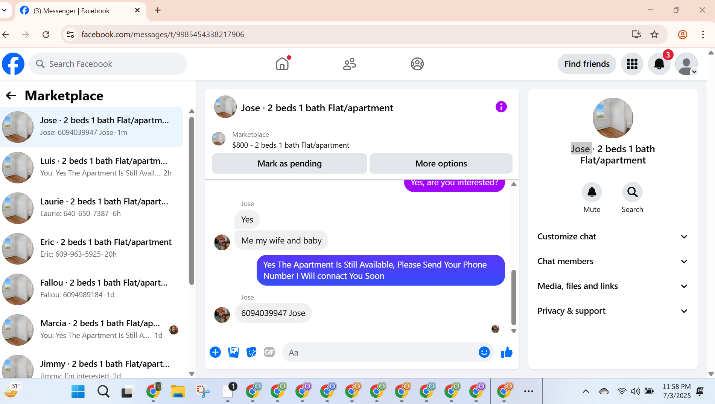Open Eric conversation in the list

tap(91, 248)
